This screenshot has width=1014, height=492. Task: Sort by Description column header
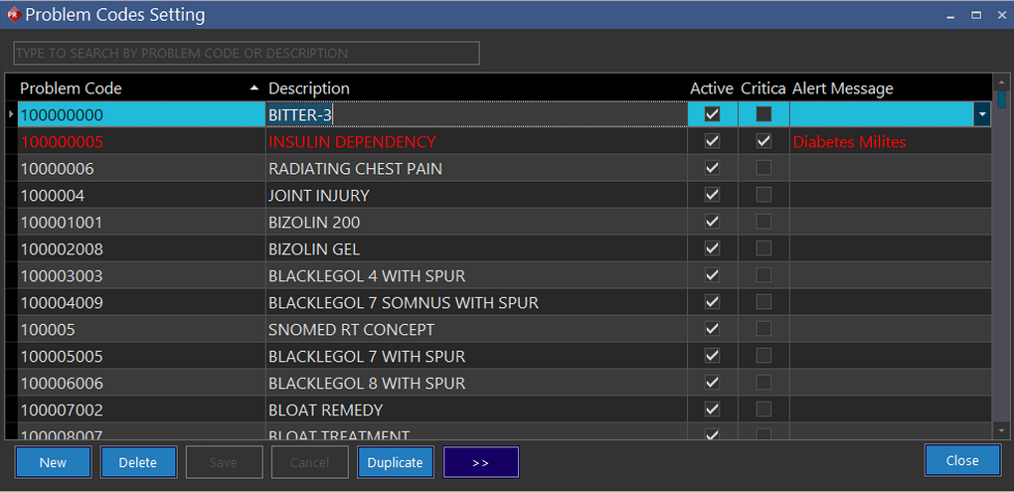click(x=309, y=88)
